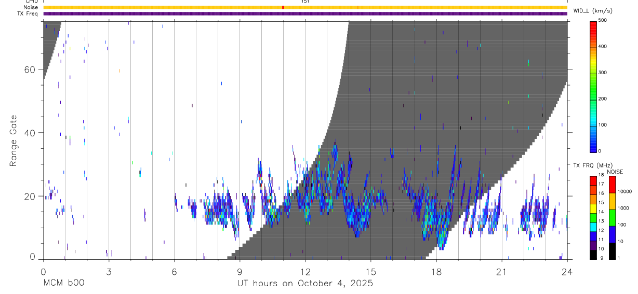Click the 400 tick on width scale
Screen dimensions: 638x294
(x=603, y=46)
